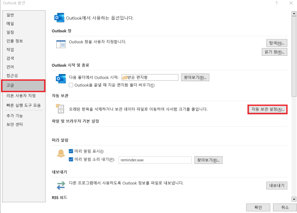Click the scrollbar up arrow
This screenshot has height=213, width=297.
(x=294, y=13)
